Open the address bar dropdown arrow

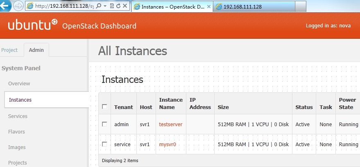pyautogui.click(x=105, y=6)
